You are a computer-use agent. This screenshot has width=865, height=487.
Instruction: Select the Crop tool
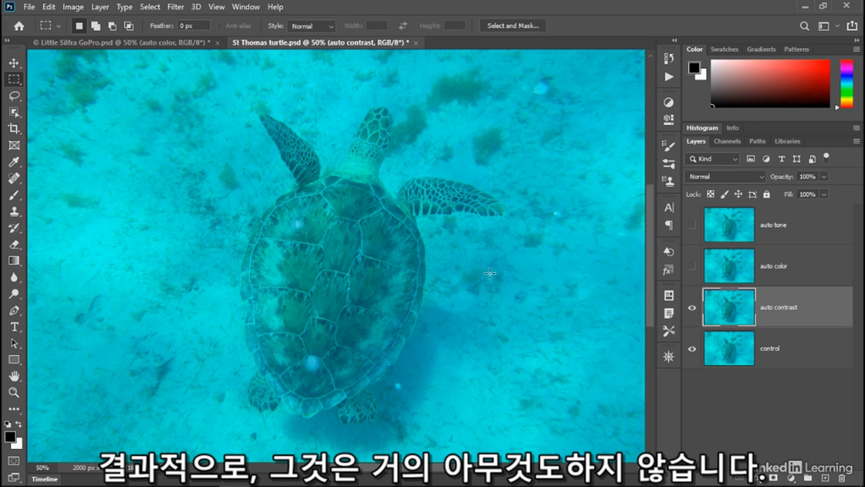click(14, 129)
